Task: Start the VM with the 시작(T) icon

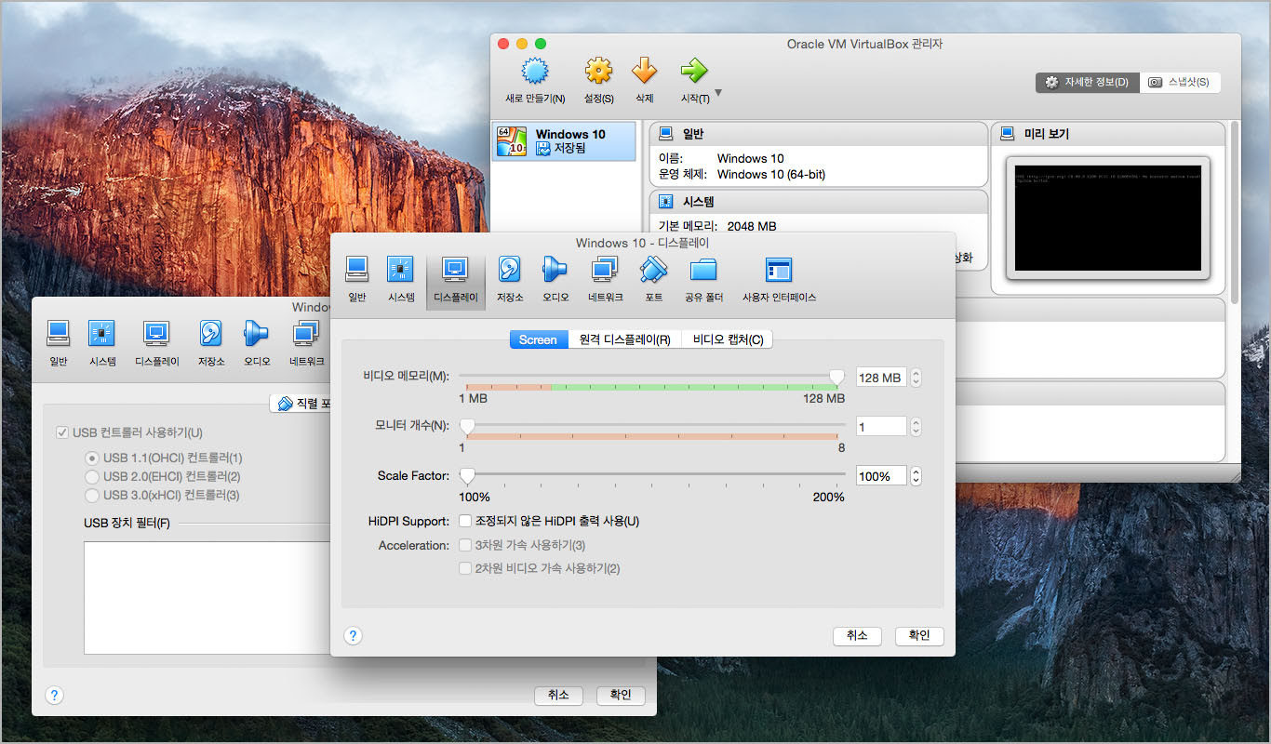Action: point(693,71)
